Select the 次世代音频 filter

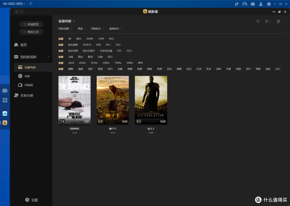pyautogui.click(x=106, y=51)
